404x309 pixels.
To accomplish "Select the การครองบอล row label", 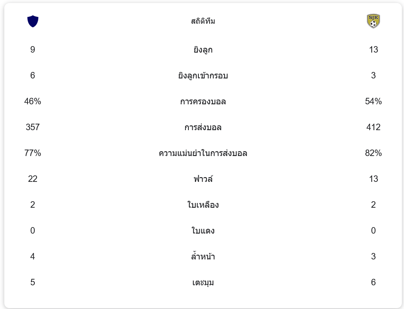I will [203, 102].
